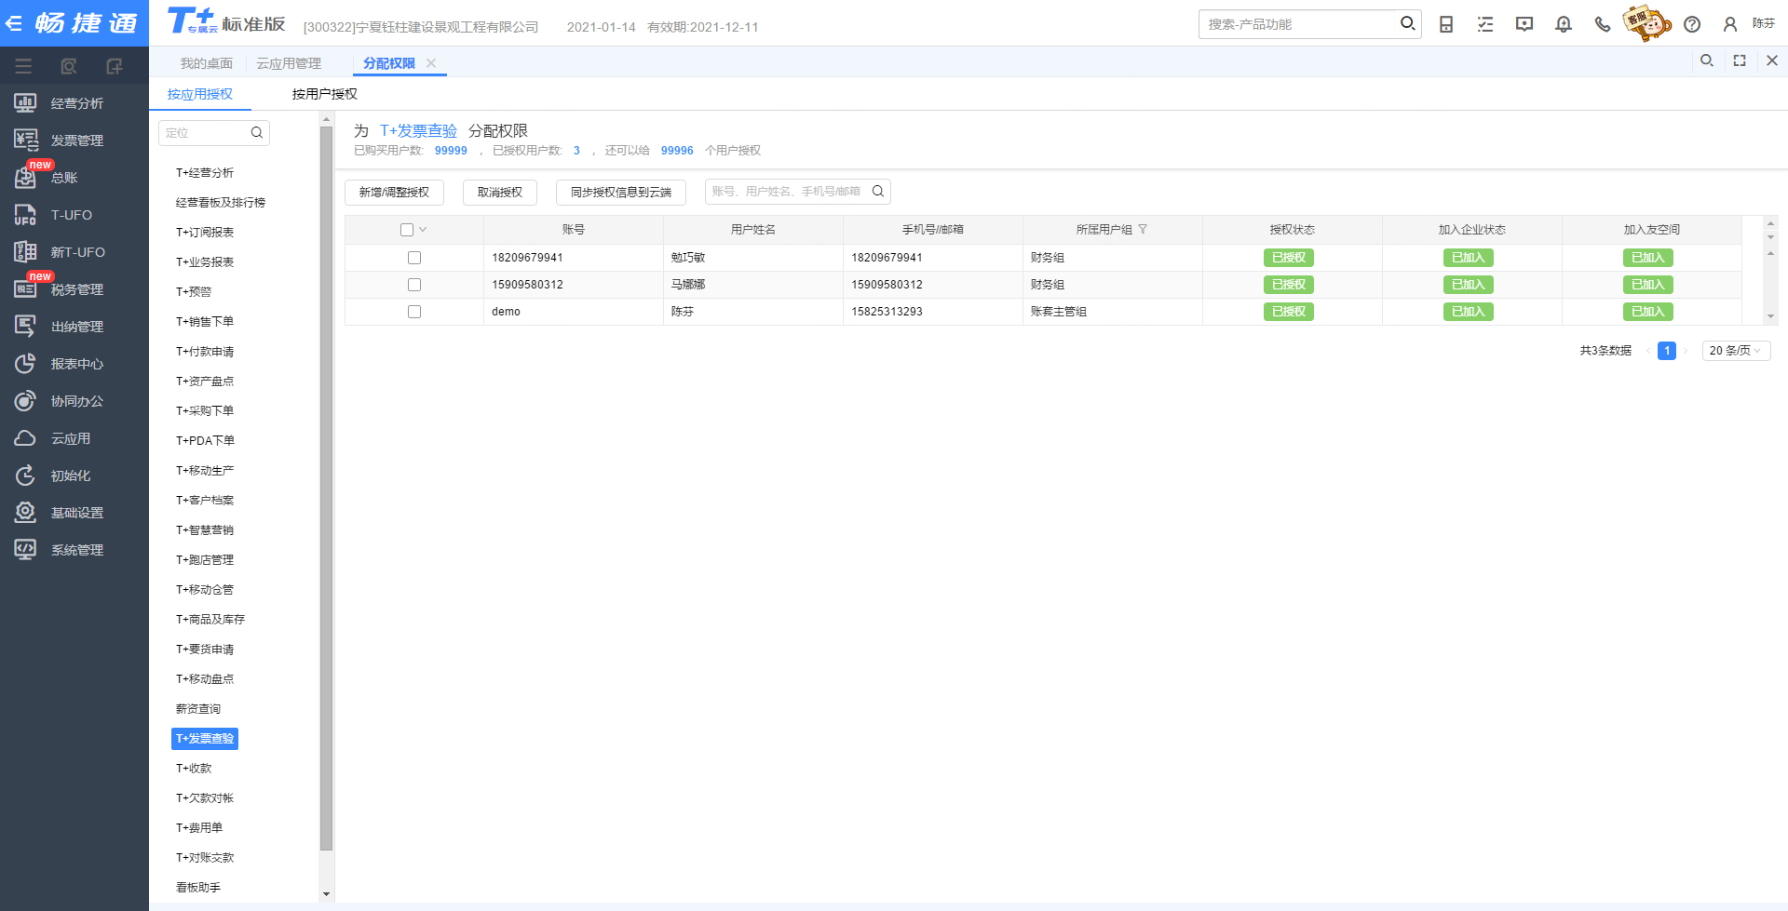Image resolution: width=1788 pixels, height=911 pixels.
Task: Click the phone support icon
Action: pos(1603,24)
